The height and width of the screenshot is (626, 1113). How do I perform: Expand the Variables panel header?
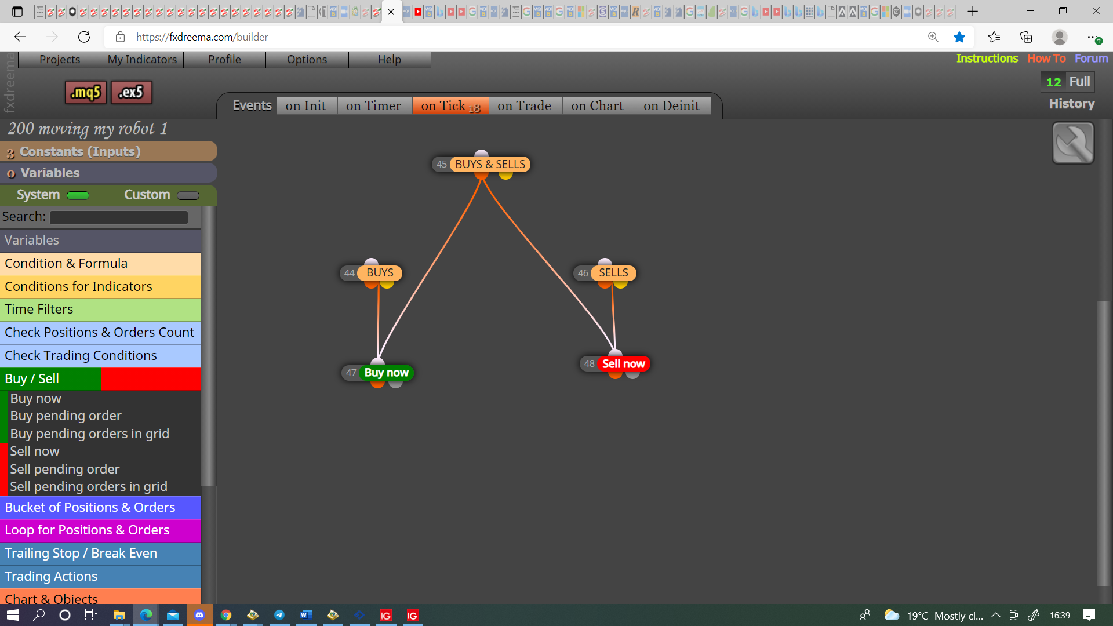(108, 173)
